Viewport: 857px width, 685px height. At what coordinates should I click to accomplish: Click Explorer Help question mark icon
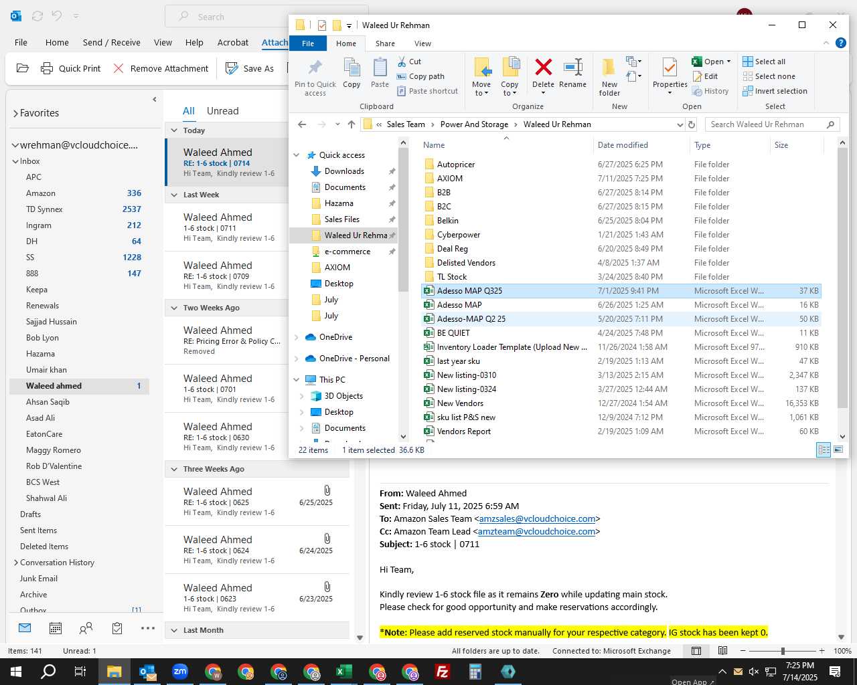pyautogui.click(x=841, y=43)
